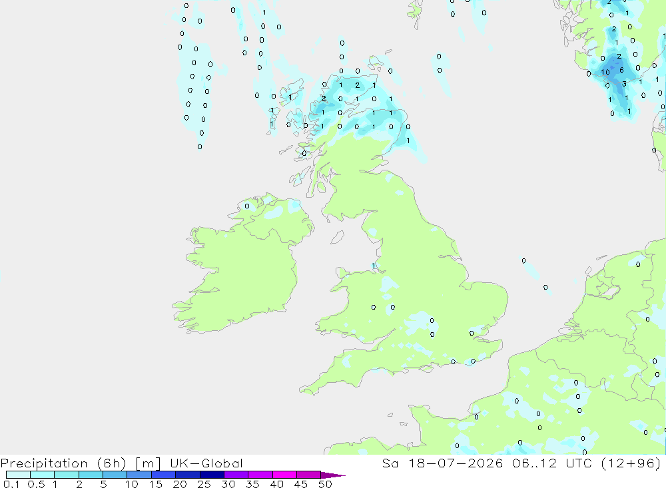Click the 45–50 dark magenta legend swatch

[308, 475]
